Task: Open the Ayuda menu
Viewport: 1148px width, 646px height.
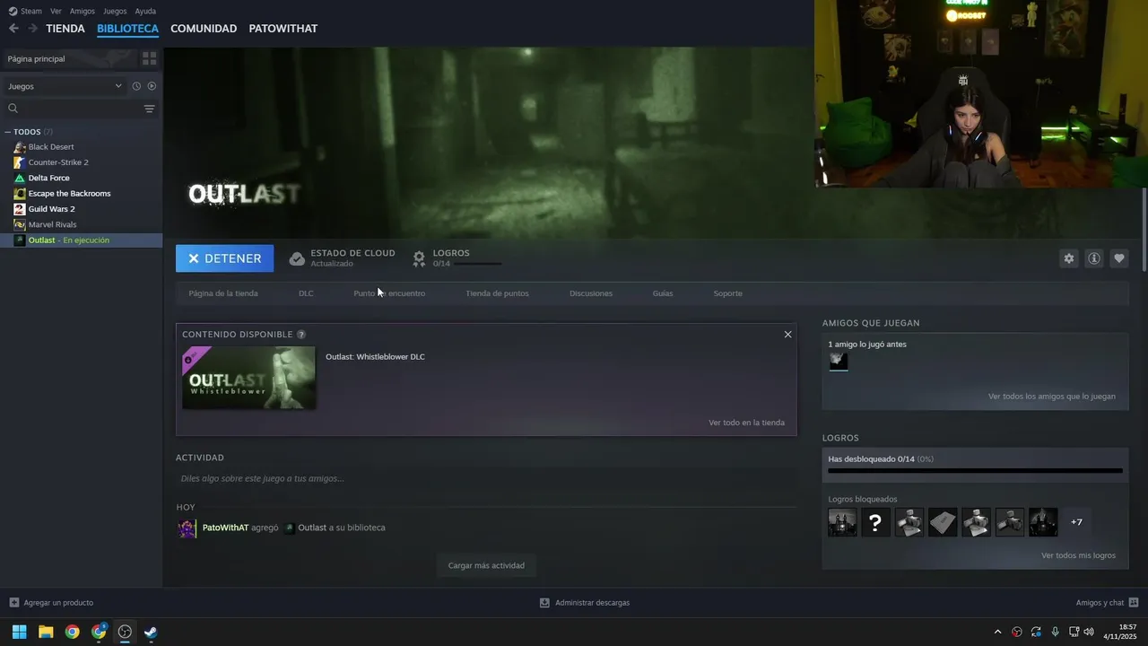Action: (x=145, y=11)
